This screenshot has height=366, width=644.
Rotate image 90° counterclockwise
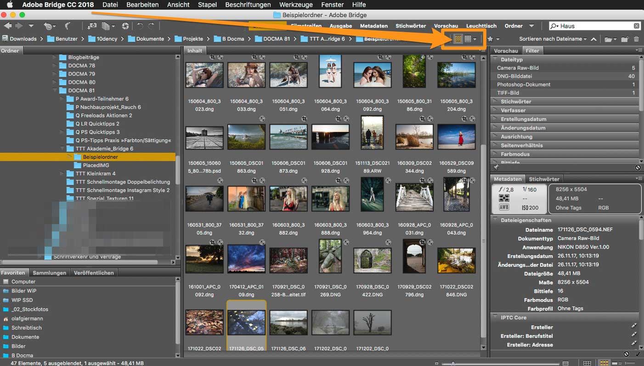click(x=140, y=26)
